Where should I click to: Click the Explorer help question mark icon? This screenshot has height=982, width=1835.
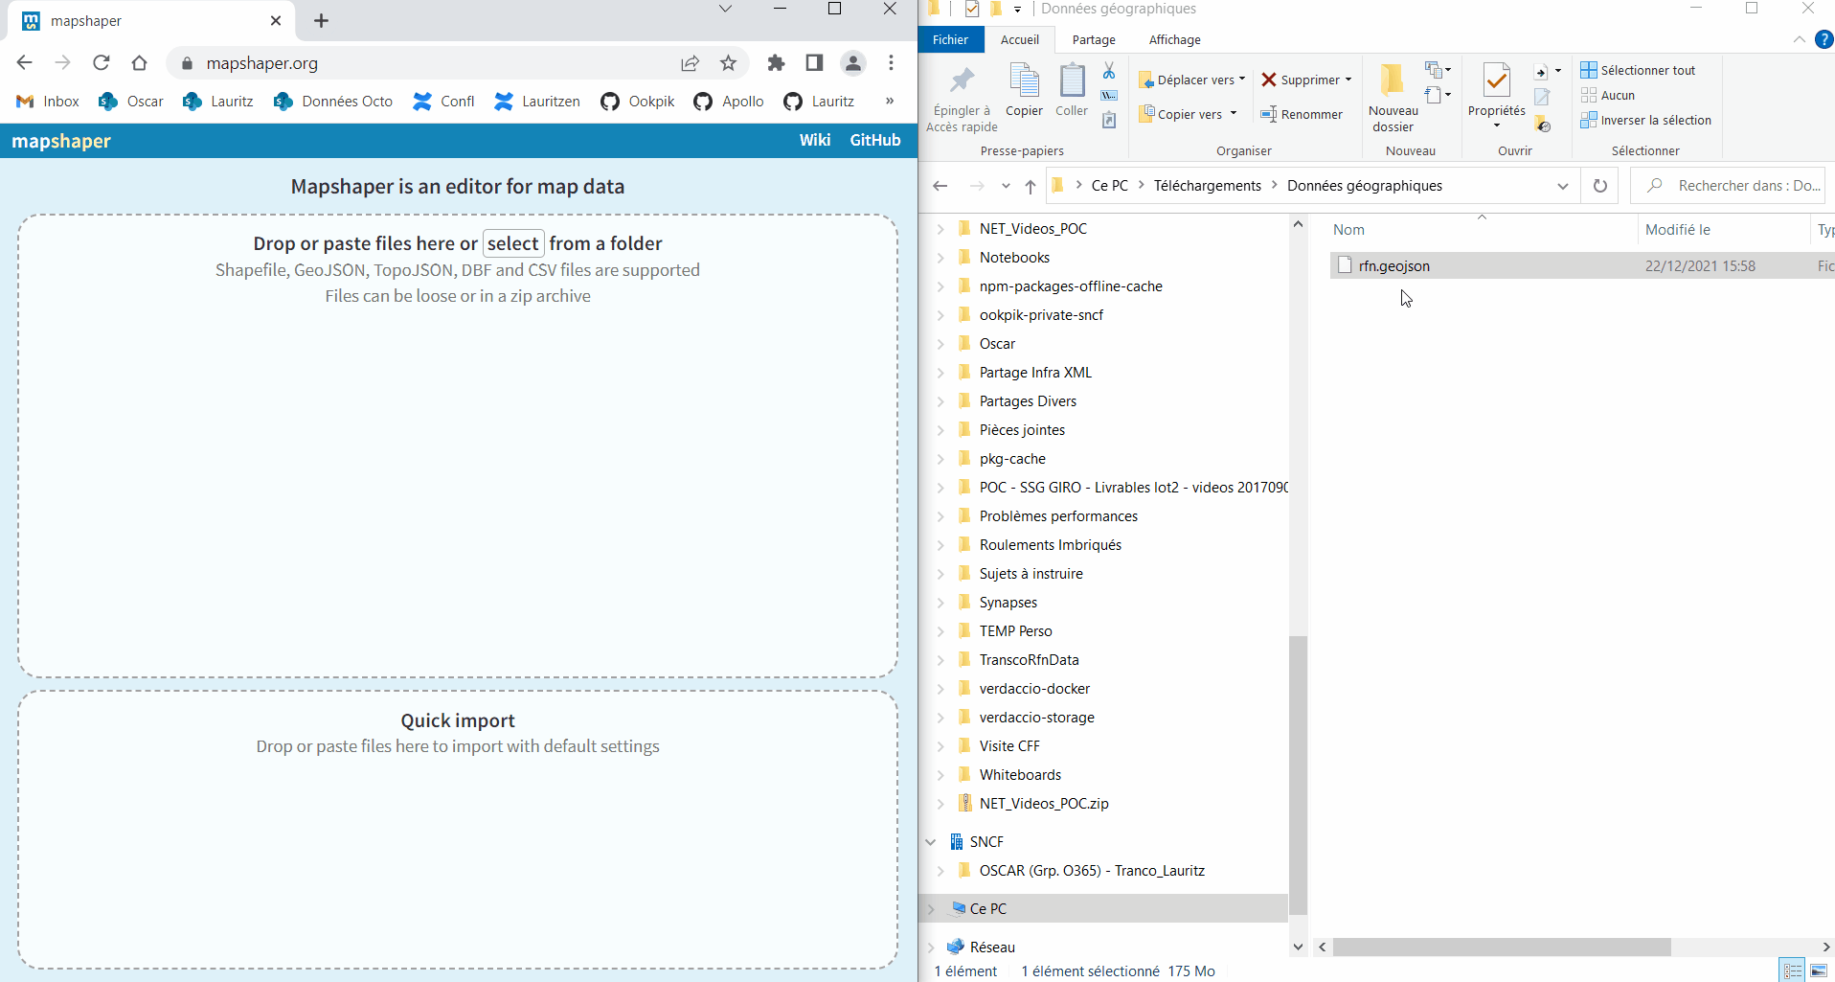pos(1824,39)
